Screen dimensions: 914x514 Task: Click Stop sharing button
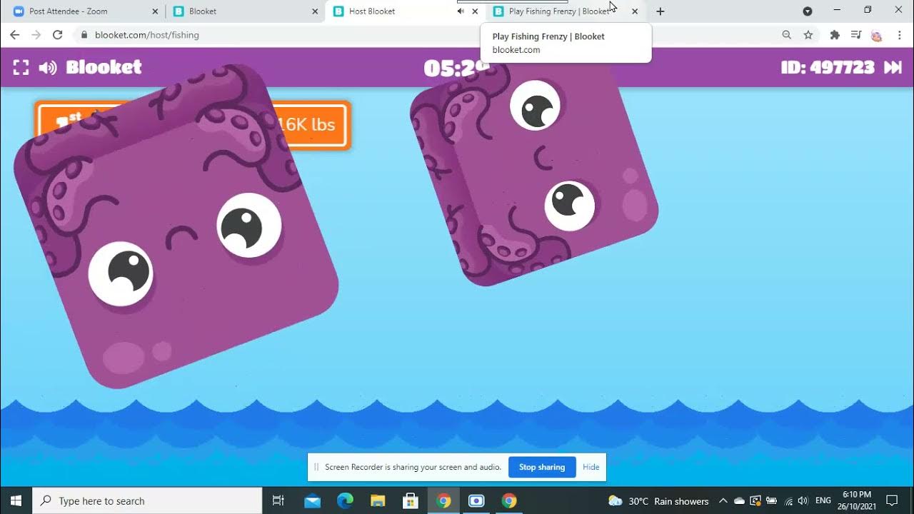(x=542, y=467)
